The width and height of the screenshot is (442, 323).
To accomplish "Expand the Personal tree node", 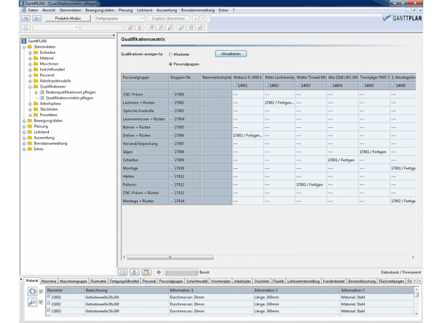I will 30,75.
